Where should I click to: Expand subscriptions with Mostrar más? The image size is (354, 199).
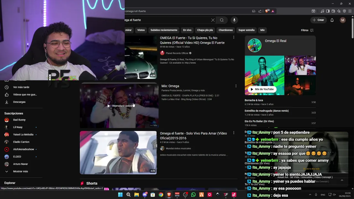(20, 171)
